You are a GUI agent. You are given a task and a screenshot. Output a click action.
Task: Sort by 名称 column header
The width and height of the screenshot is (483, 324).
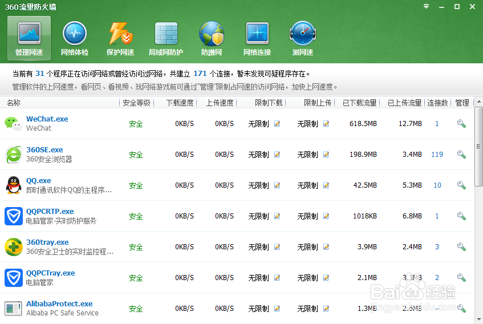point(14,103)
